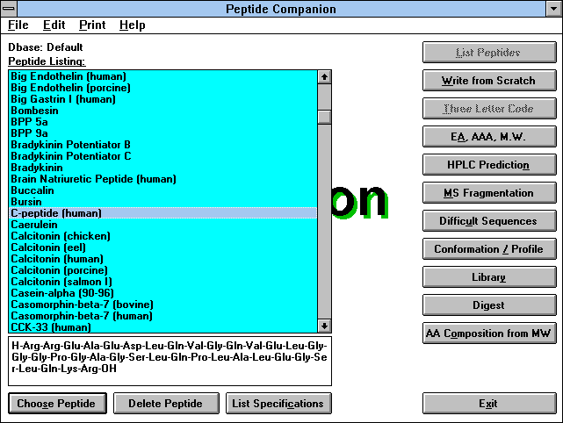The height and width of the screenshot is (423, 563).
Task: Click Write from Scratch button
Action: (489, 81)
